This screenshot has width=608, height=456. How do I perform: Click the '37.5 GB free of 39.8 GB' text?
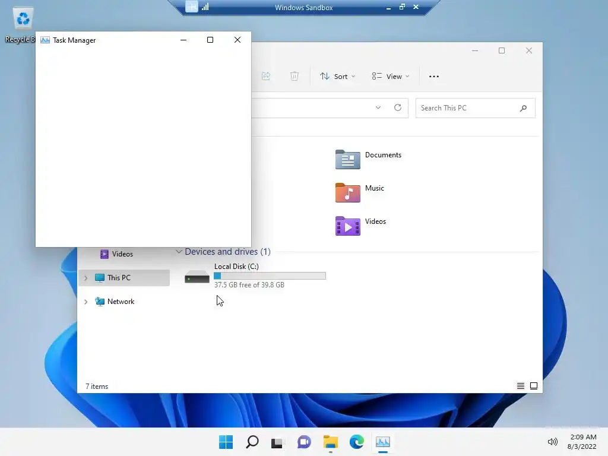[x=249, y=284]
